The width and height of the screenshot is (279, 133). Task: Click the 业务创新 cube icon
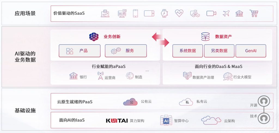coord(94,37)
